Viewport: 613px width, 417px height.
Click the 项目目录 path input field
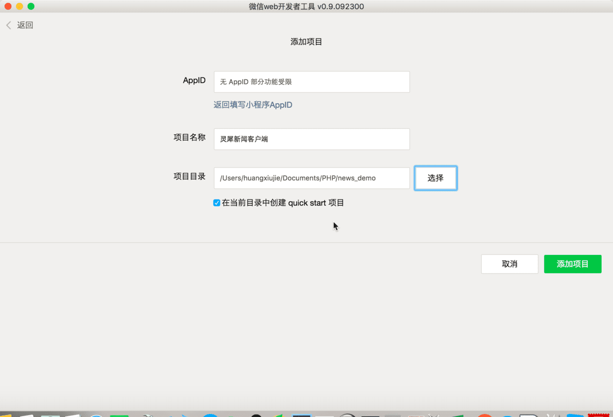pyautogui.click(x=311, y=178)
